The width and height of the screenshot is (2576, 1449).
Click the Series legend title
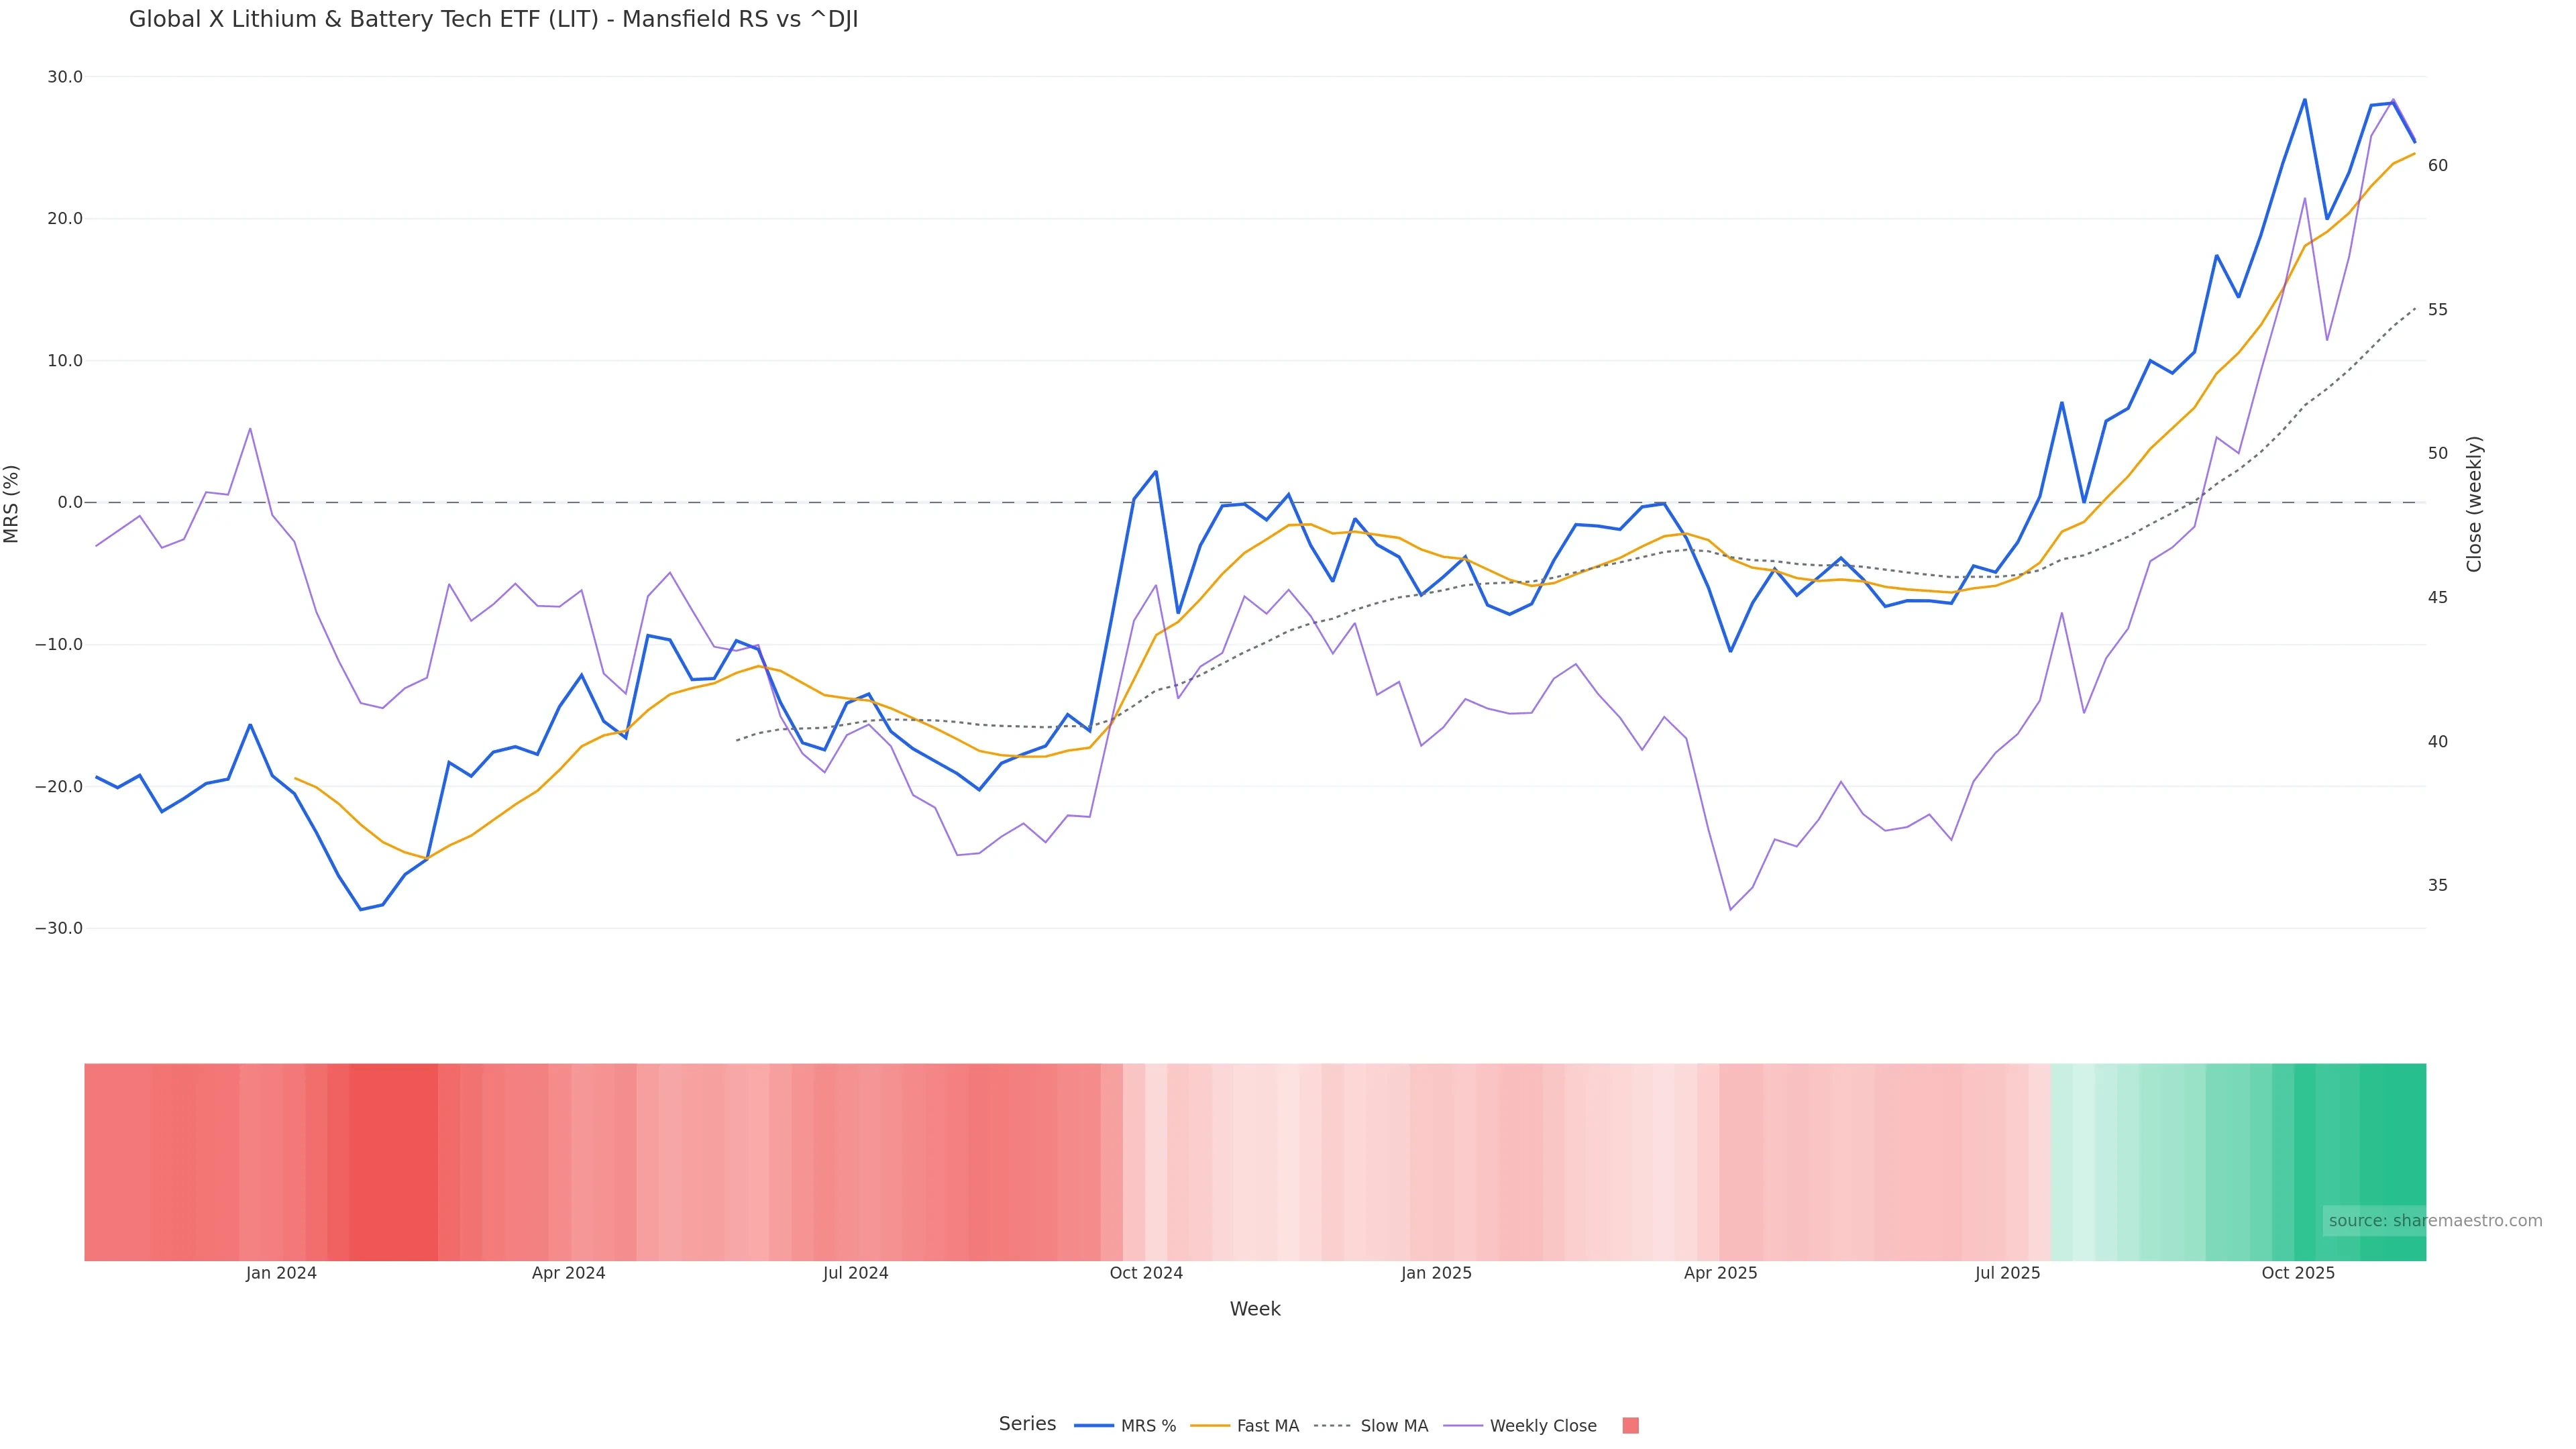pos(1027,1424)
